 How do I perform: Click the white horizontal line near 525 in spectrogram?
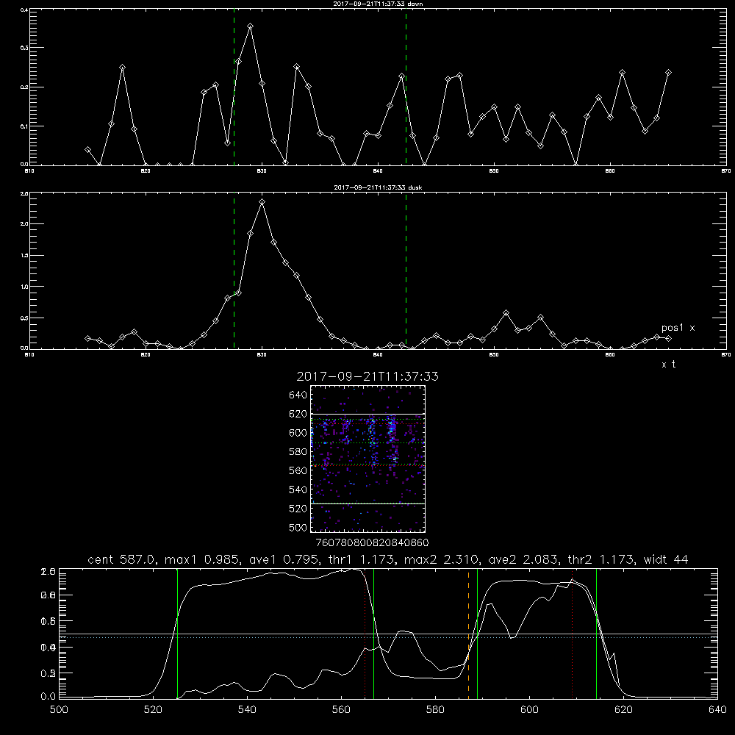pos(367,503)
